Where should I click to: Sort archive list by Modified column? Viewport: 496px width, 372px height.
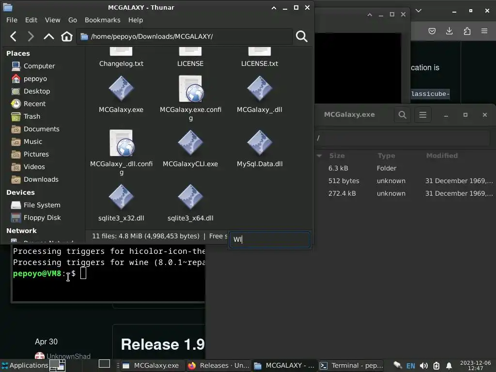coord(442,155)
